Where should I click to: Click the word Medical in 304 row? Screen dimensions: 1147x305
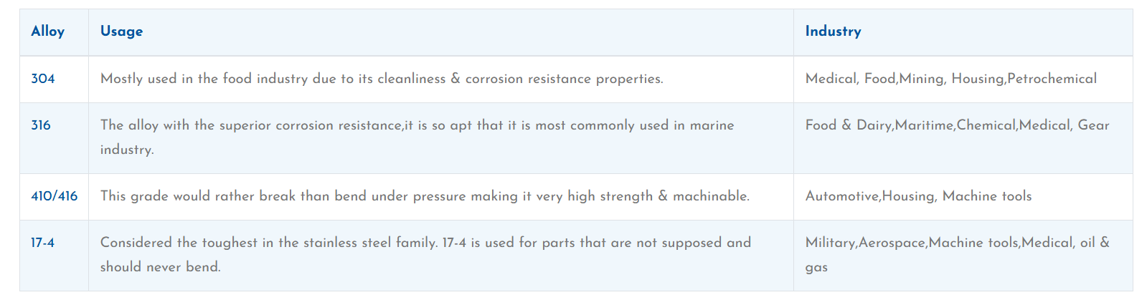830,79
